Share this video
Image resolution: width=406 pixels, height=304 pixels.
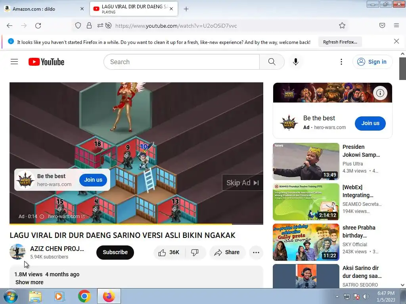coord(227,252)
